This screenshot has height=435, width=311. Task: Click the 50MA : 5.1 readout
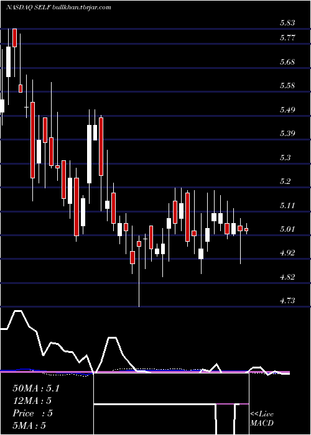(36, 388)
